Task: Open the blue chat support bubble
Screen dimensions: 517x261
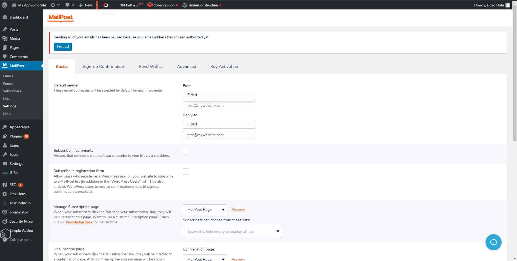Action: point(493,242)
